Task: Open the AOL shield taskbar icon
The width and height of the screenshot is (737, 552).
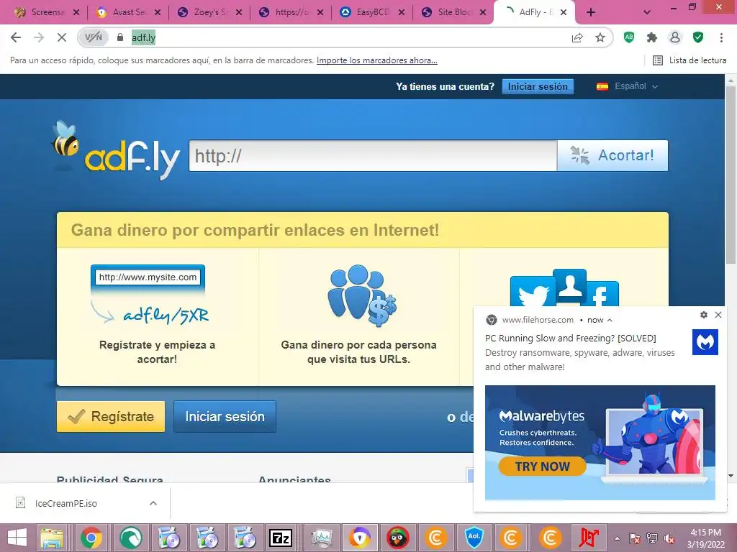Action: [474, 538]
